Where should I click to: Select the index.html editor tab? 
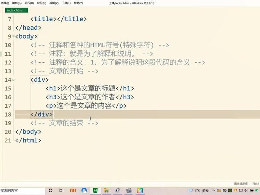(x=17, y=10)
